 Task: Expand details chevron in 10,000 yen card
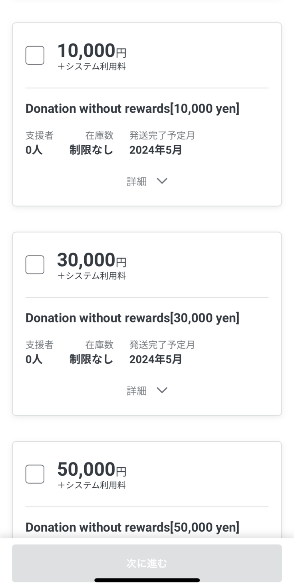coord(162,181)
